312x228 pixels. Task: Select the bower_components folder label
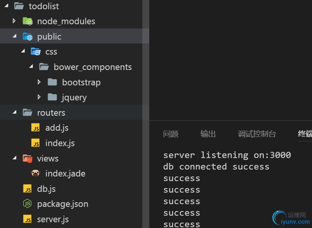point(93,67)
